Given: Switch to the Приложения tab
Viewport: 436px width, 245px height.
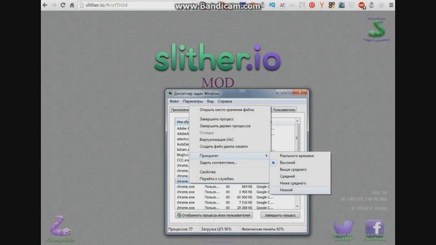Looking at the screenshot, I should [x=180, y=110].
